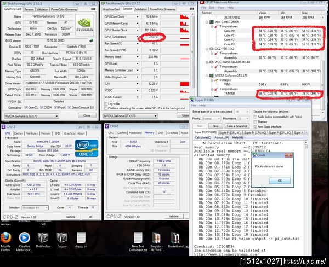Open the PowerColor Giveaway tab in GPU-Z
The image size is (329, 267).
point(64,9)
